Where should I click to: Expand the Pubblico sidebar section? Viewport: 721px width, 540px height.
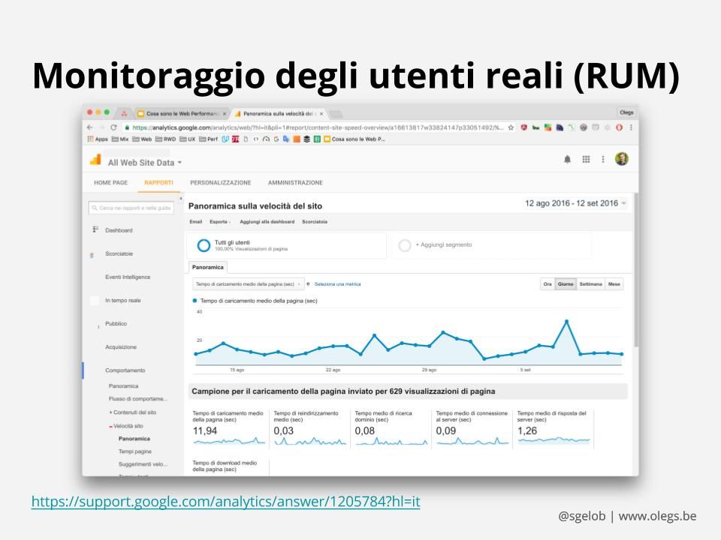(x=116, y=324)
